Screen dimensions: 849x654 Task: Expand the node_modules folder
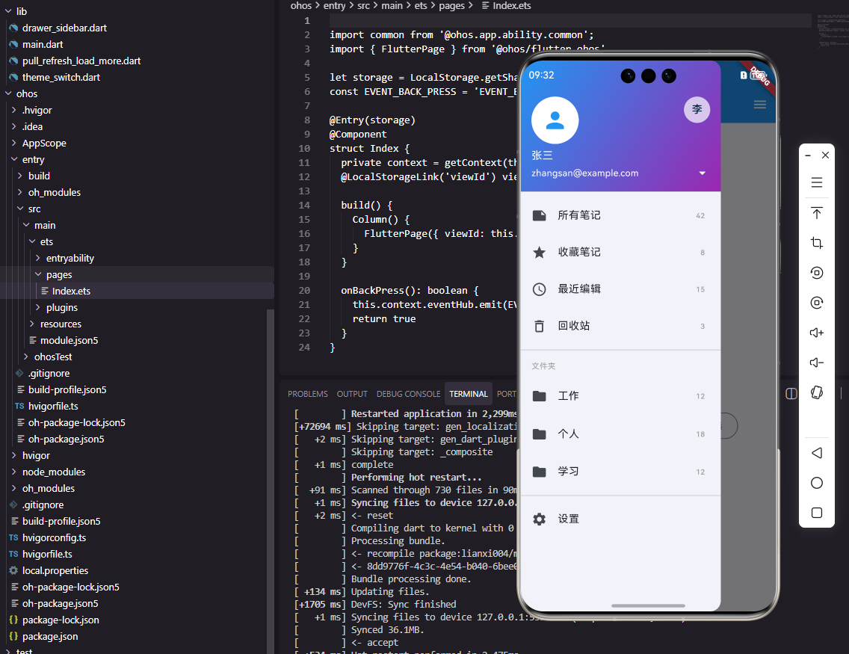point(14,472)
